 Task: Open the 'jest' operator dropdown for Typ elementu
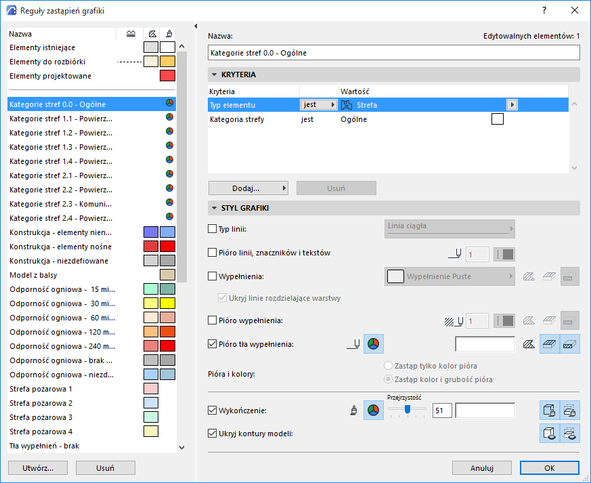318,104
